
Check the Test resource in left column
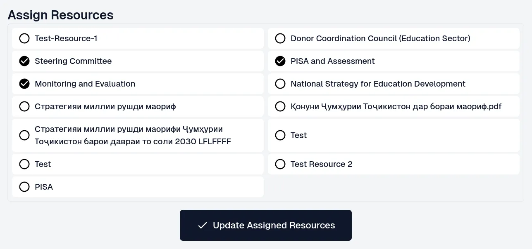click(x=24, y=164)
